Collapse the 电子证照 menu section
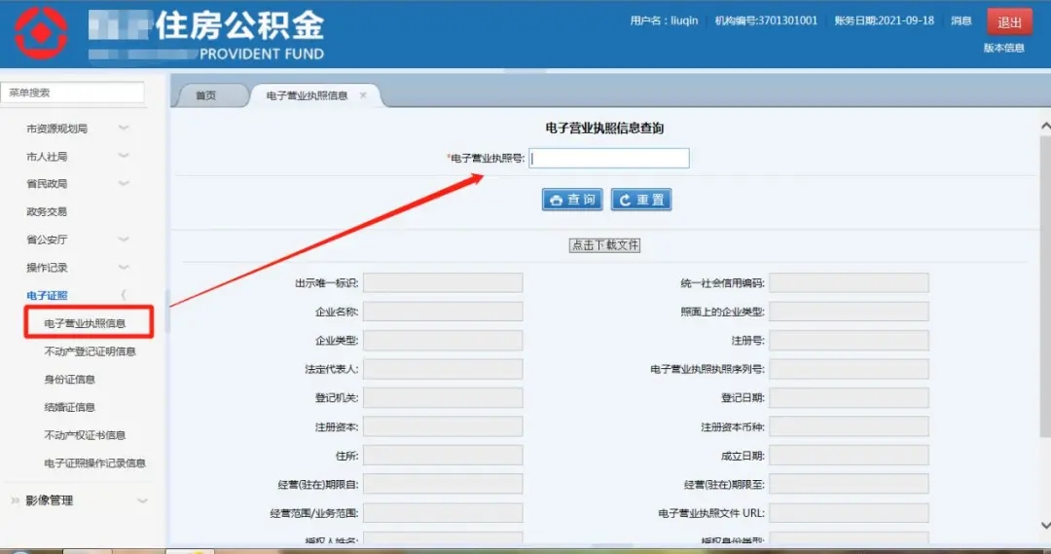 coord(123,295)
